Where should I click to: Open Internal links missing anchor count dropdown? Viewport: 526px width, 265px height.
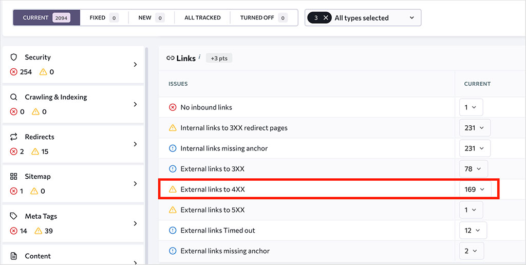coord(475,148)
